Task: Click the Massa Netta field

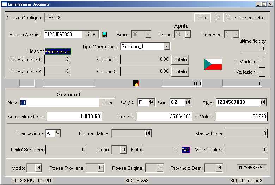Action: [x=246, y=133]
